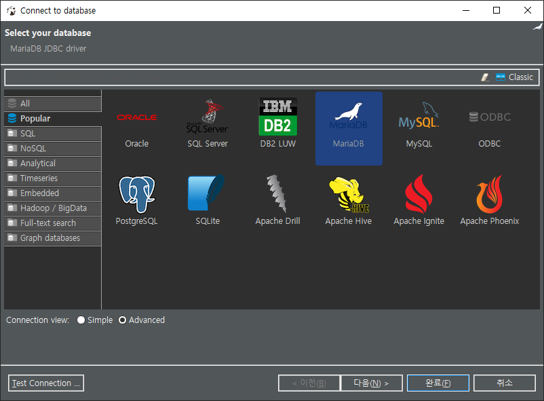The width and height of the screenshot is (544, 401).
Task: Maximize the Connect to database window
Action: point(497,10)
